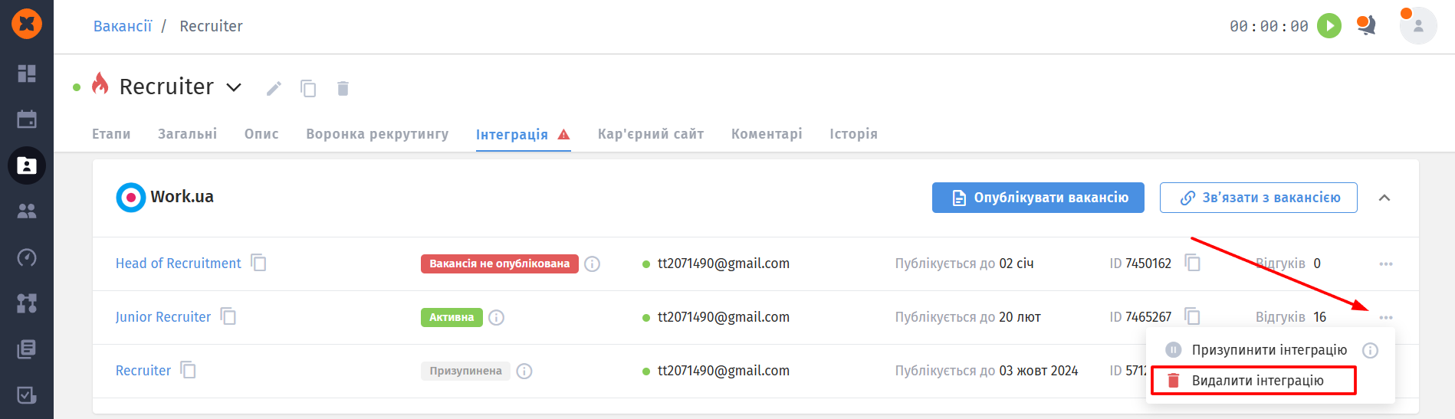Click the fire icon next to Recruiter title
Screen dimensions: 1455x419
click(100, 83)
